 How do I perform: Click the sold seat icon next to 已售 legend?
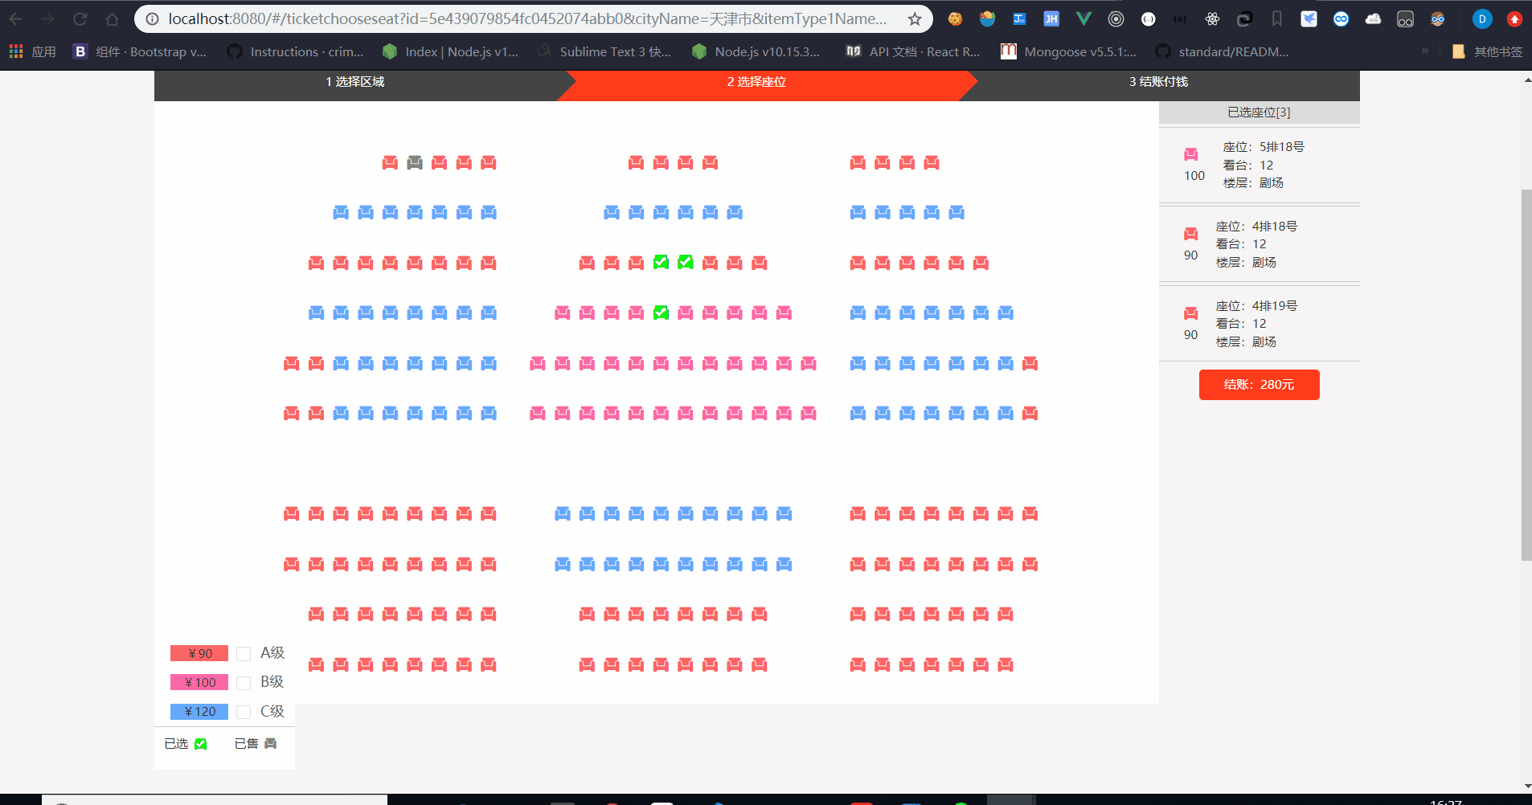click(270, 743)
